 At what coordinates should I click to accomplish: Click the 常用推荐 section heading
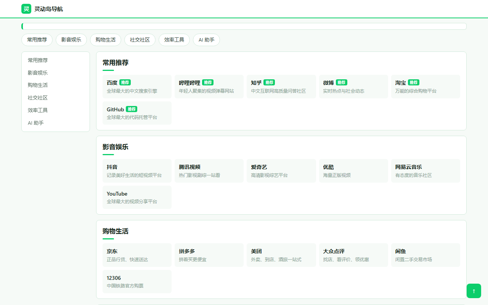click(116, 63)
